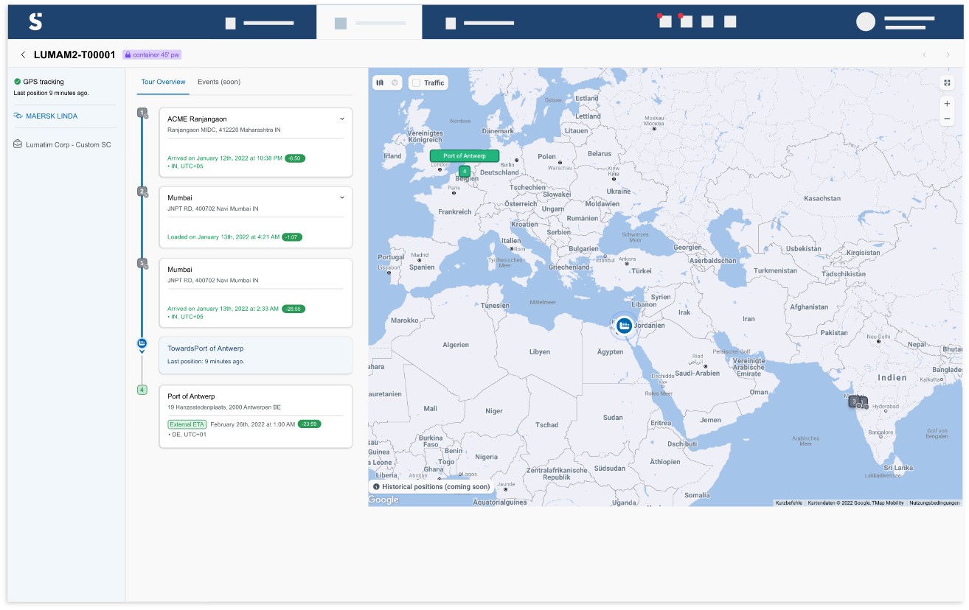Click the stop 2 badge in the timeline

coord(142,192)
